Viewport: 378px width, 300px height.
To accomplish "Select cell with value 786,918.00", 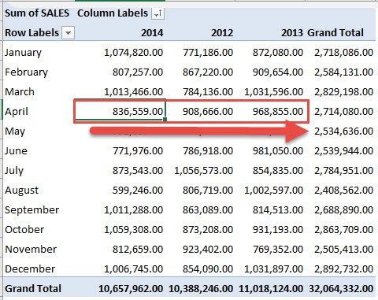I will point(208,151).
